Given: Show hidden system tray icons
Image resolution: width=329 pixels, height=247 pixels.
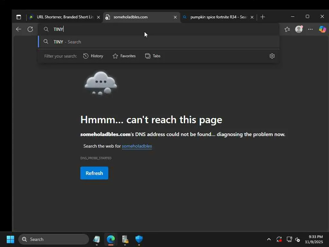Looking at the screenshot, I should coord(269,239).
